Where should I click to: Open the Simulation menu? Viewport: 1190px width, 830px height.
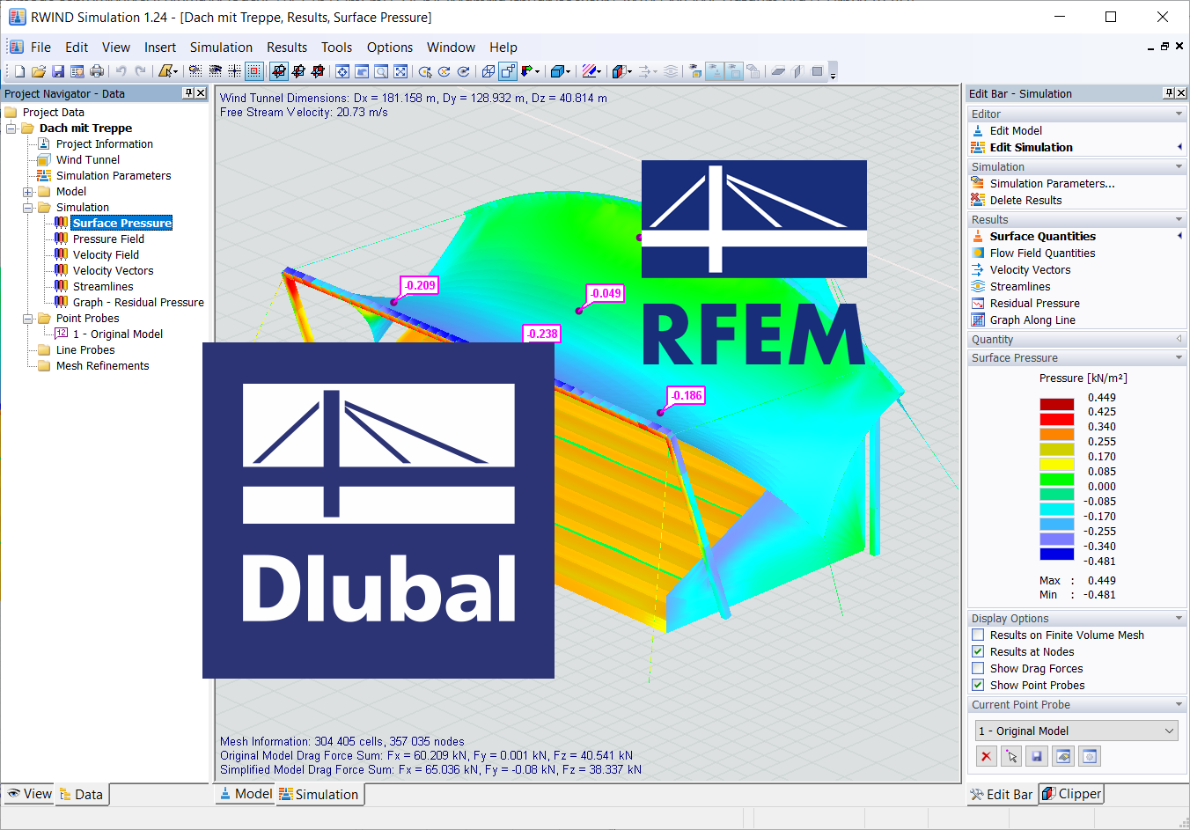(x=221, y=48)
